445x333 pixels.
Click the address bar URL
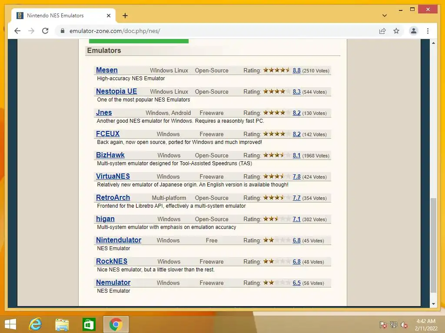115,31
